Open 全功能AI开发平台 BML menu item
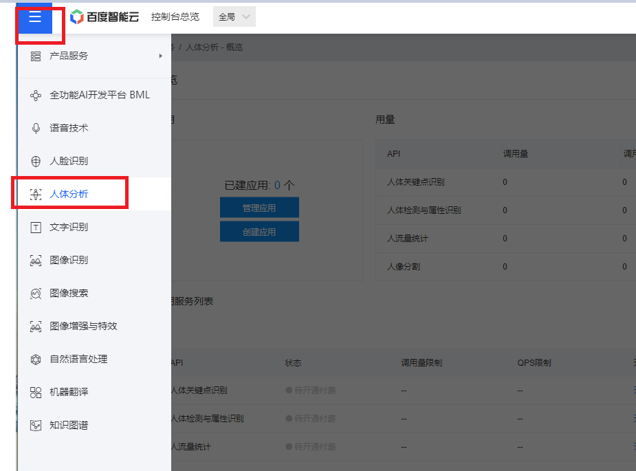636x471 pixels. coord(94,96)
